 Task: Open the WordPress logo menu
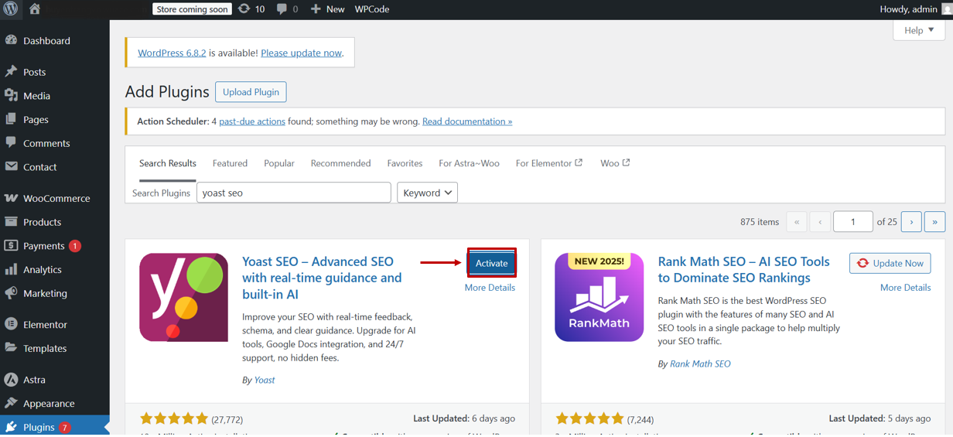11,9
